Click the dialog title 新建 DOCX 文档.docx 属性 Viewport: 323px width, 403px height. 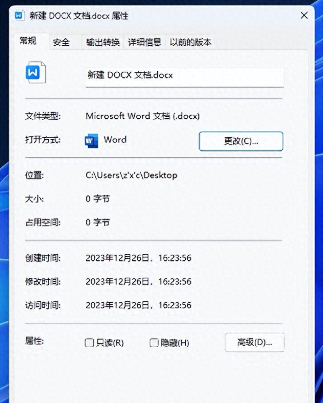79,16
